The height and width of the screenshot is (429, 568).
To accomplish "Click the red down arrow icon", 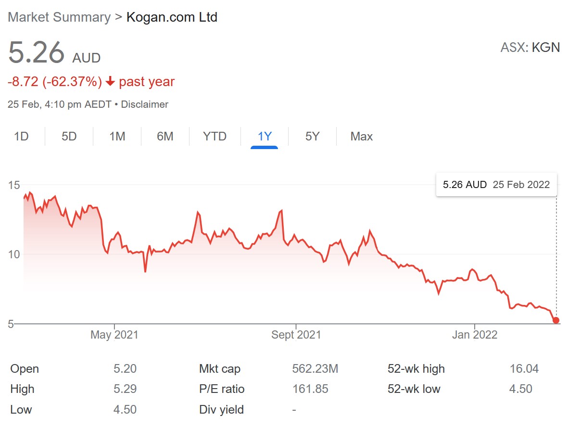I will click(110, 82).
